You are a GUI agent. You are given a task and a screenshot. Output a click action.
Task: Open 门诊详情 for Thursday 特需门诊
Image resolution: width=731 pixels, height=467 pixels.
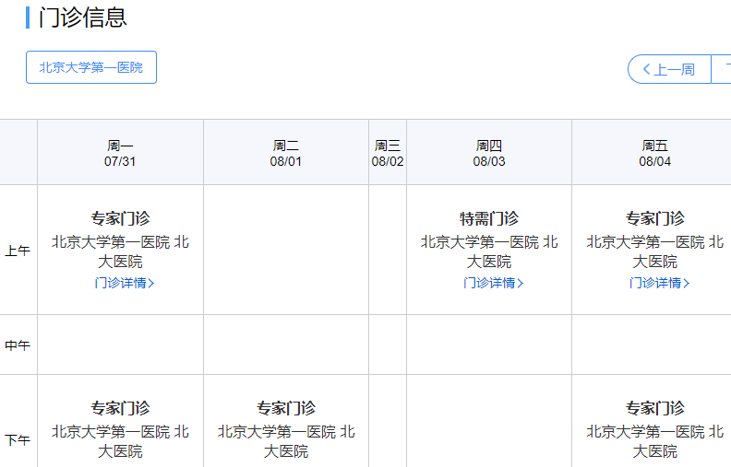tap(493, 283)
